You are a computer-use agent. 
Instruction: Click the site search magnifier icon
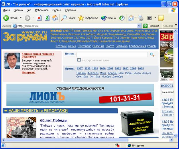[x=152, y=55]
